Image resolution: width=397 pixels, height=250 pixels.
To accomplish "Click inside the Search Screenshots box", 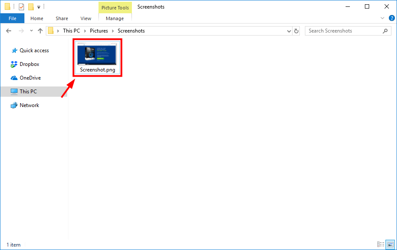I will [x=343, y=30].
